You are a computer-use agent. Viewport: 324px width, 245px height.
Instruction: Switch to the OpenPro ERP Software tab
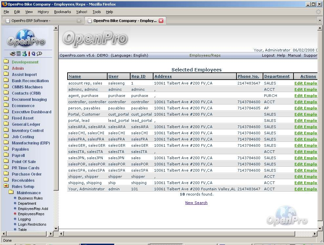pos(31,21)
